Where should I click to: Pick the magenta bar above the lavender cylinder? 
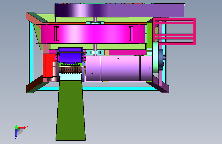128,52
